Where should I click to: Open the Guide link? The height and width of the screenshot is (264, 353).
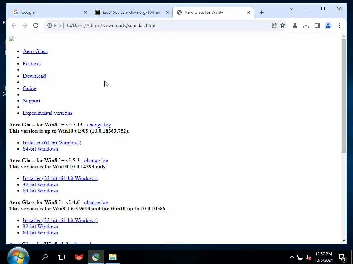click(30, 88)
